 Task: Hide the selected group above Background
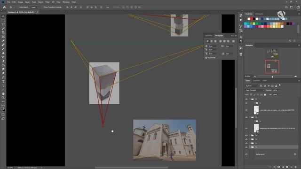coord(246,147)
